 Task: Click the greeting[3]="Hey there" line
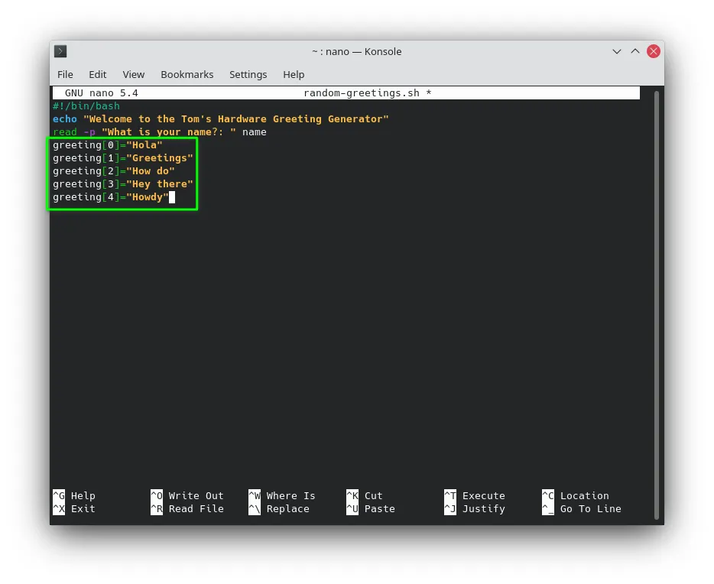(123, 184)
